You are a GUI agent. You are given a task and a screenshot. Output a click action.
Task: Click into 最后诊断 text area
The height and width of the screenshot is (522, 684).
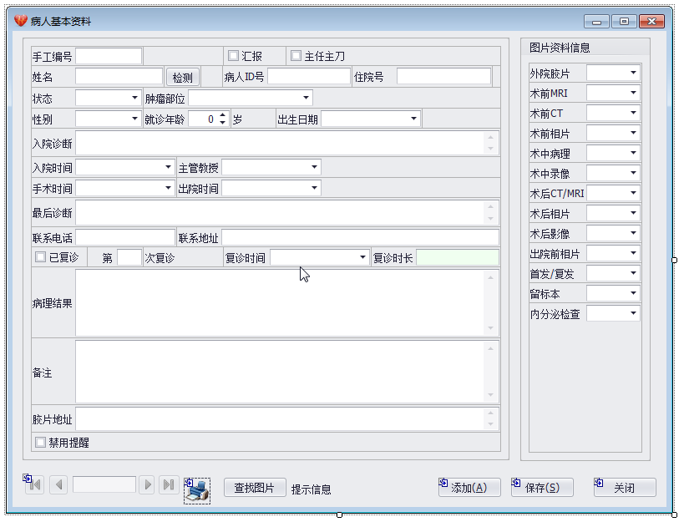[280, 212]
